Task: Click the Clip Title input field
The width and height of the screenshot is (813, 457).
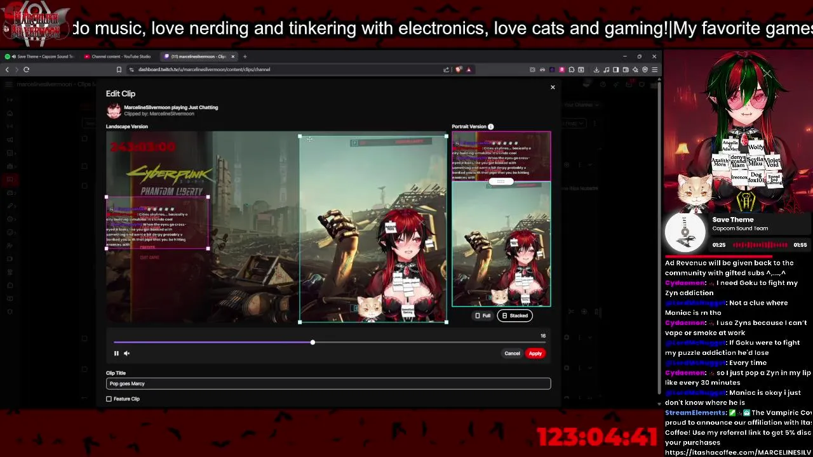Action: pos(328,383)
